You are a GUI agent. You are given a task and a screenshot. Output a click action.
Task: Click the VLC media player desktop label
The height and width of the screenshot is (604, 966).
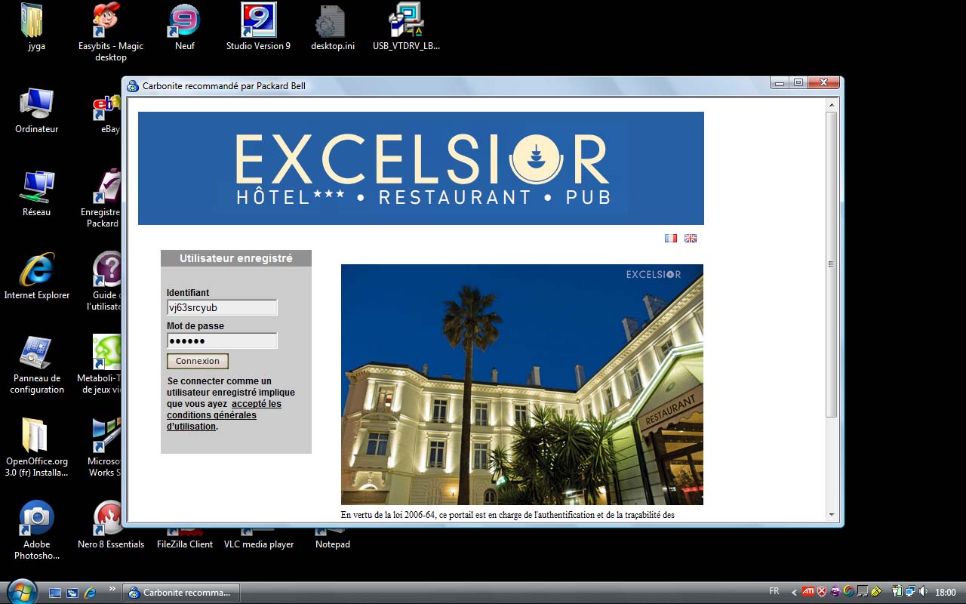click(x=259, y=544)
